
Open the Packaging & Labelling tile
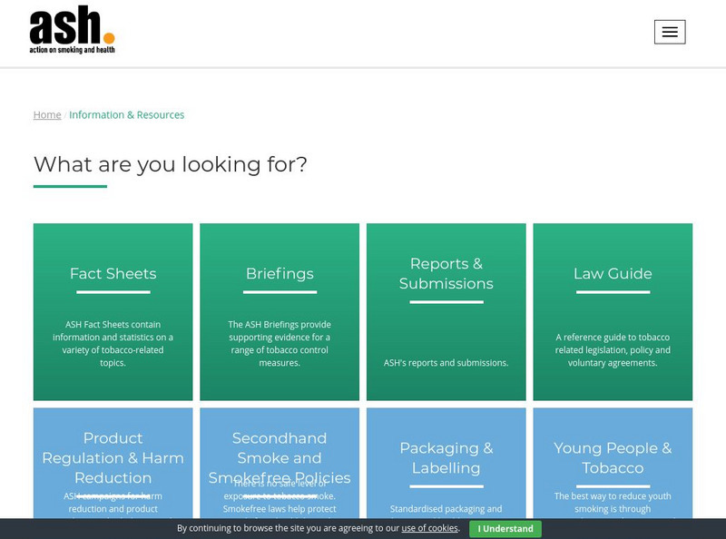tap(446, 463)
